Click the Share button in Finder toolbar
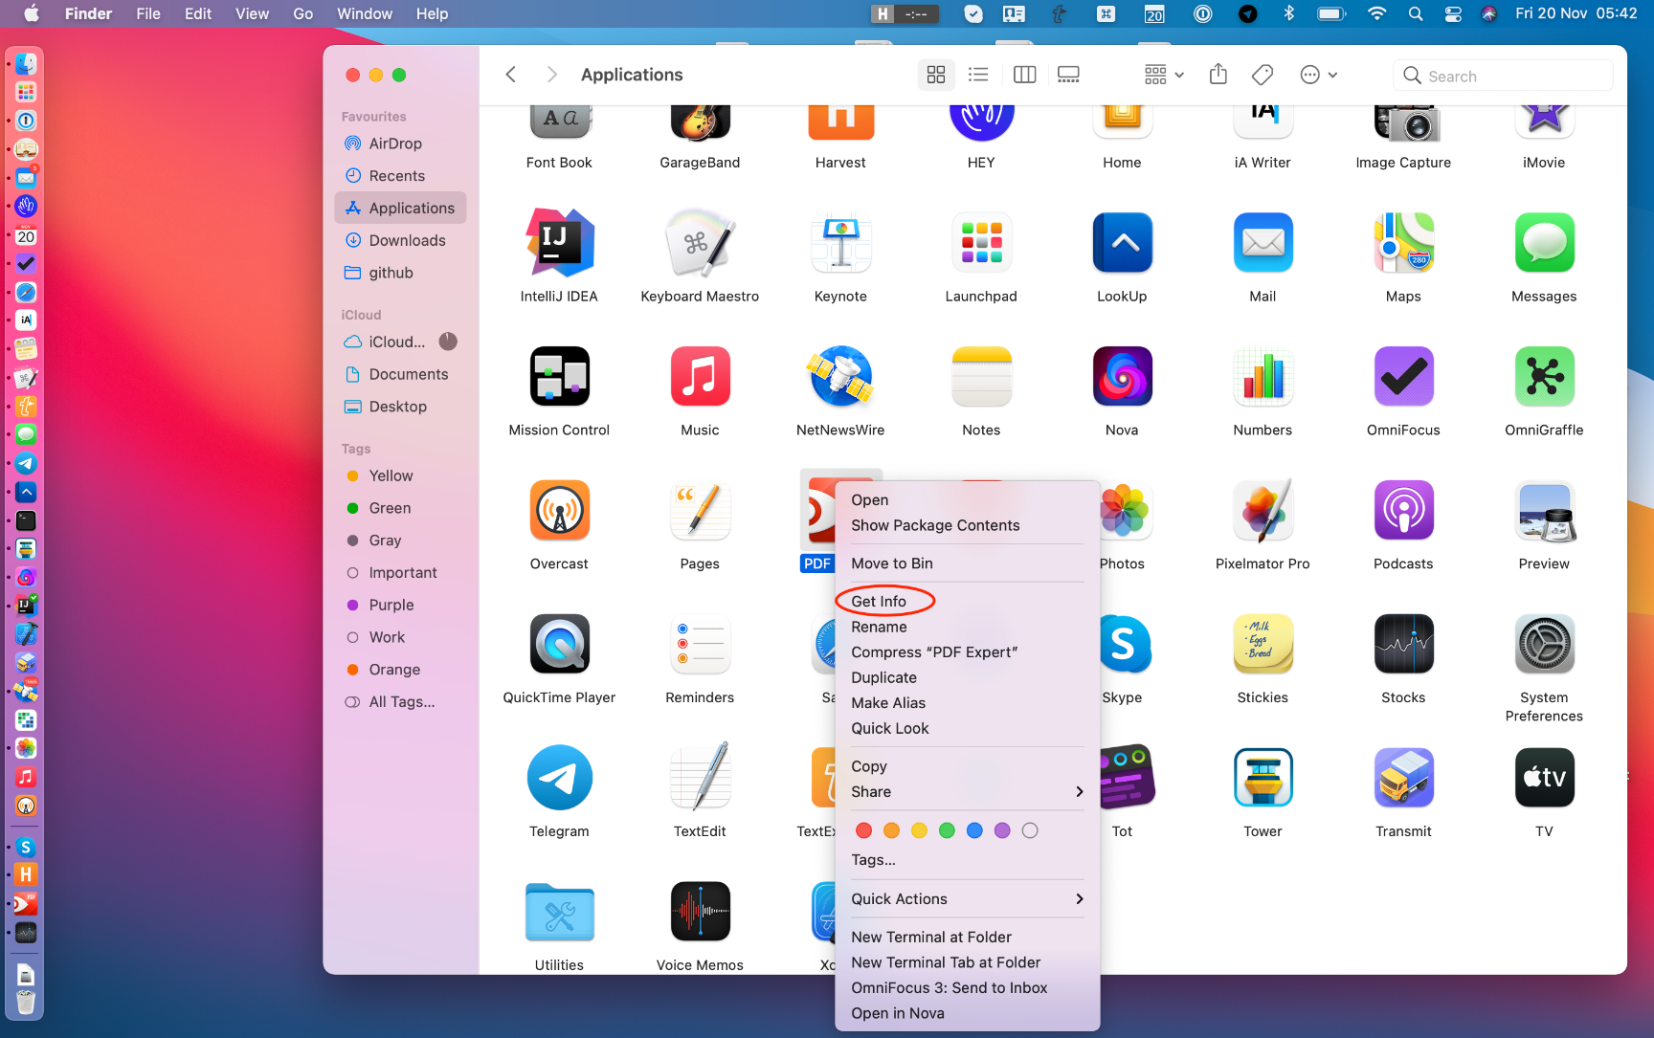 coord(1218,75)
